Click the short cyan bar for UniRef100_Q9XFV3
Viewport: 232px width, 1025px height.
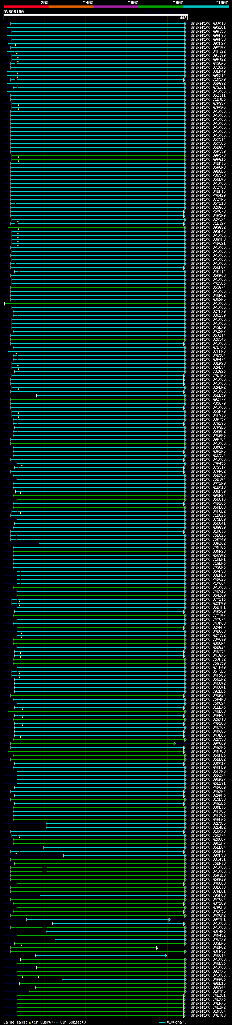123,855
